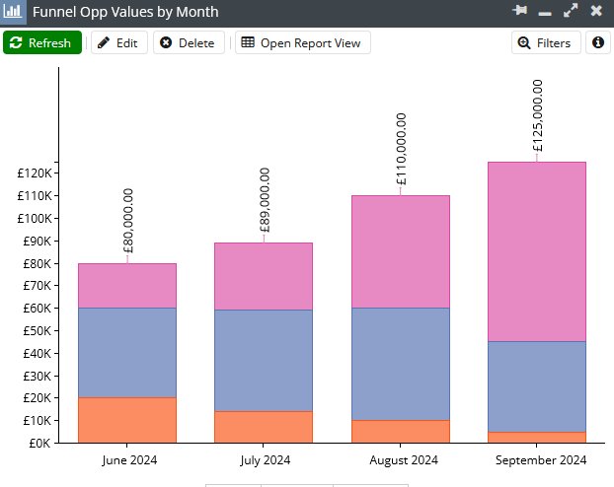The width and height of the screenshot is (614, 487).
Task: Select the blue segment of July 2024 bar
Action: click(264, 361)
